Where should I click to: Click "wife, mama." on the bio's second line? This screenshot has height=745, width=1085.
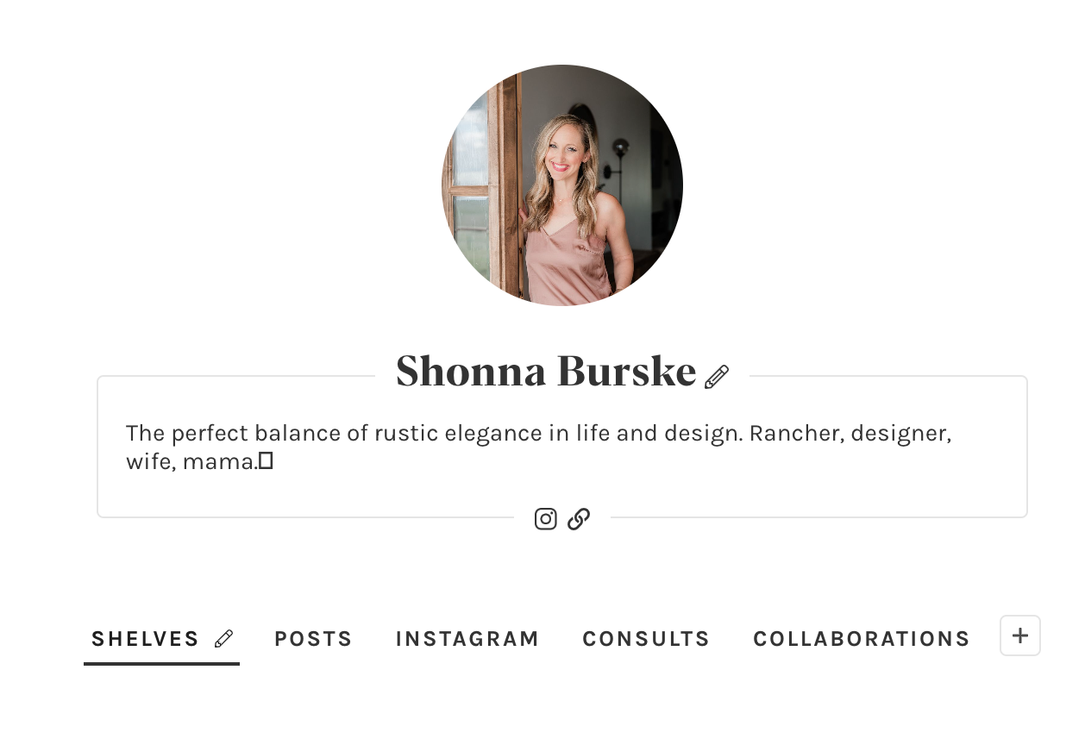pyautogui.click(x=191, y=462)
